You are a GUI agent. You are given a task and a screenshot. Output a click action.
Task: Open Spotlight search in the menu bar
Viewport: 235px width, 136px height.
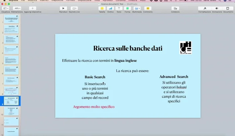click(x=220, y=1)
